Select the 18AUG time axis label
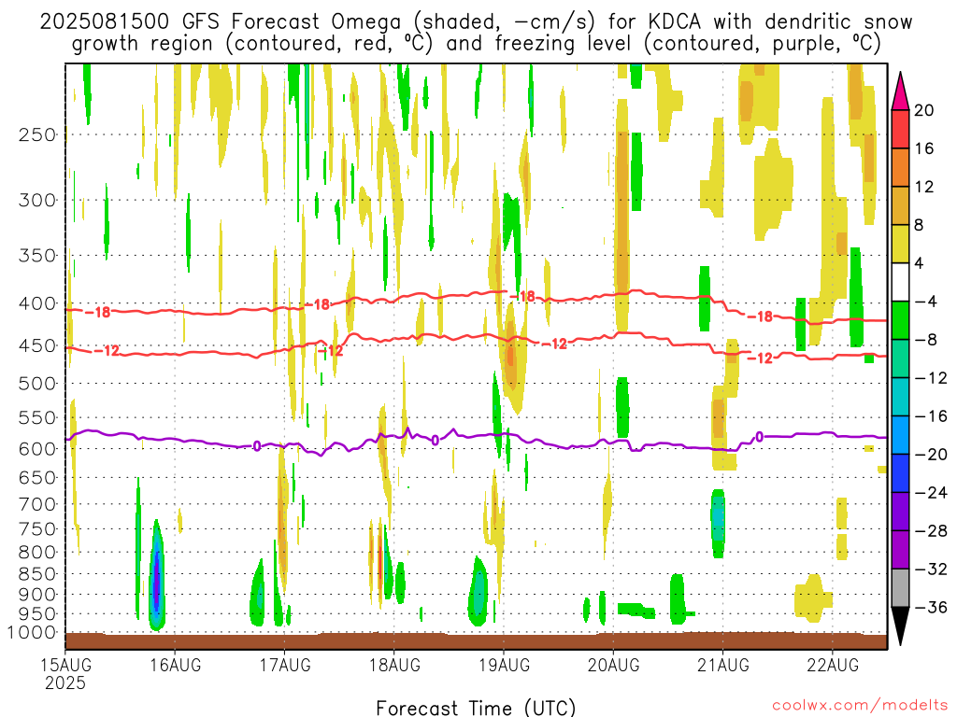The width and height of the screenshot is (957, 717). (x=394, y=665)
